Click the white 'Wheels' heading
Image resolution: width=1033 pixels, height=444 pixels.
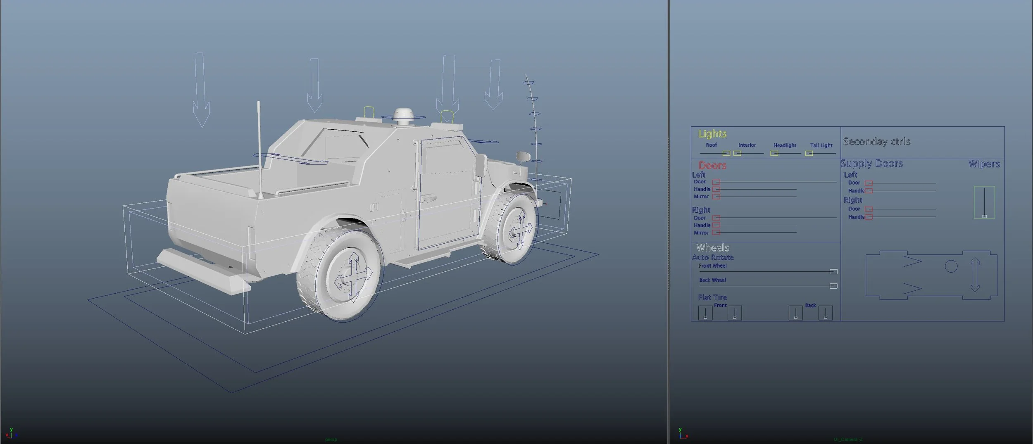[713, 248]
